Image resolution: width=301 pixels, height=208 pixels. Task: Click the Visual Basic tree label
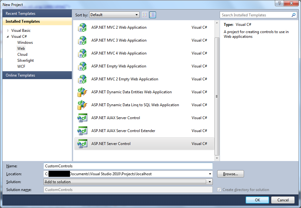(x=21, y=31)
